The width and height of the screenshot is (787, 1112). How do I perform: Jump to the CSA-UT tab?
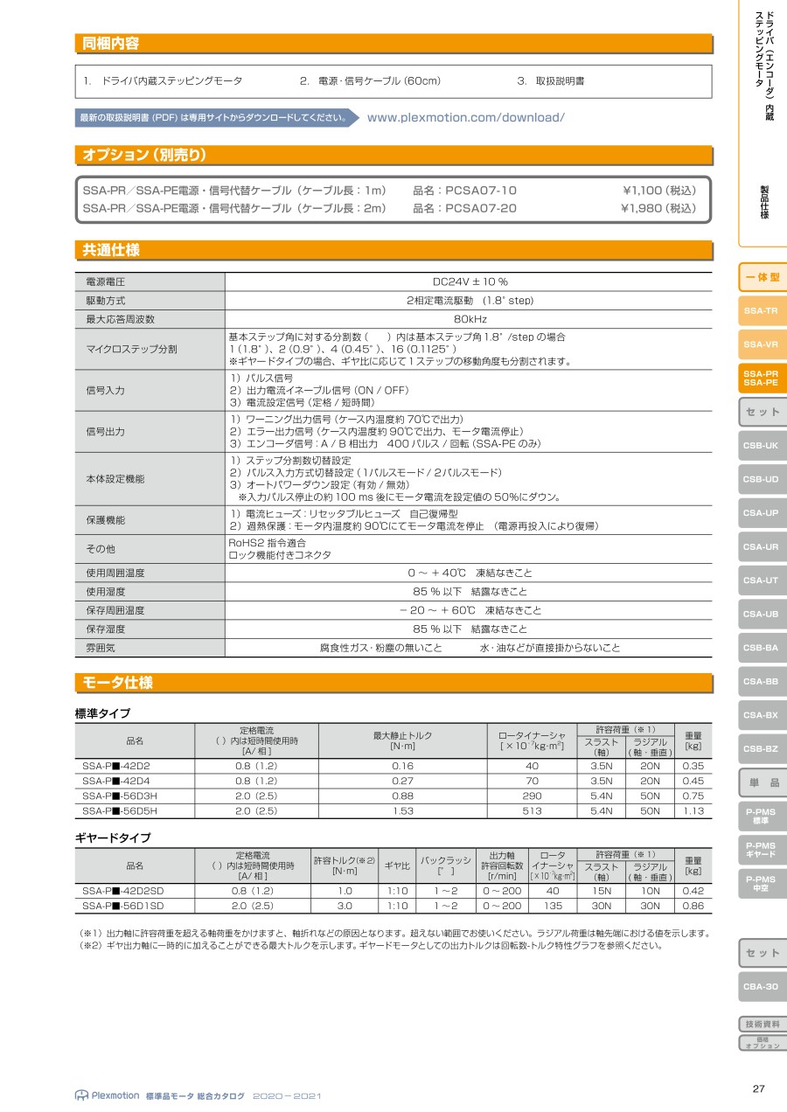(x=761, y=580)
